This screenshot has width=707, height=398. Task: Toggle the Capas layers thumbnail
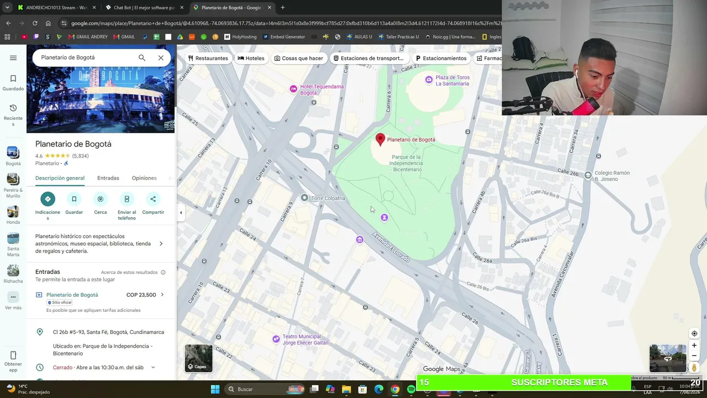tap(198, 358)
